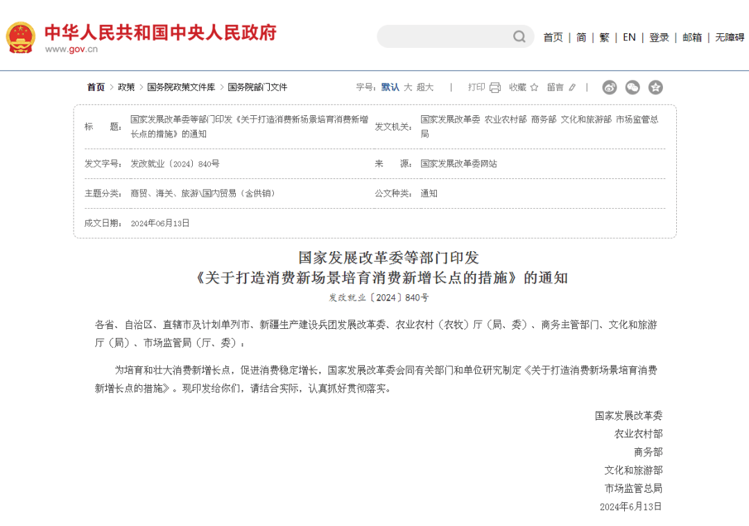Image resolution: width=749 pixels, height=526 pixels.
Task: Share the page to WeChat
Action: coord(632,87)
